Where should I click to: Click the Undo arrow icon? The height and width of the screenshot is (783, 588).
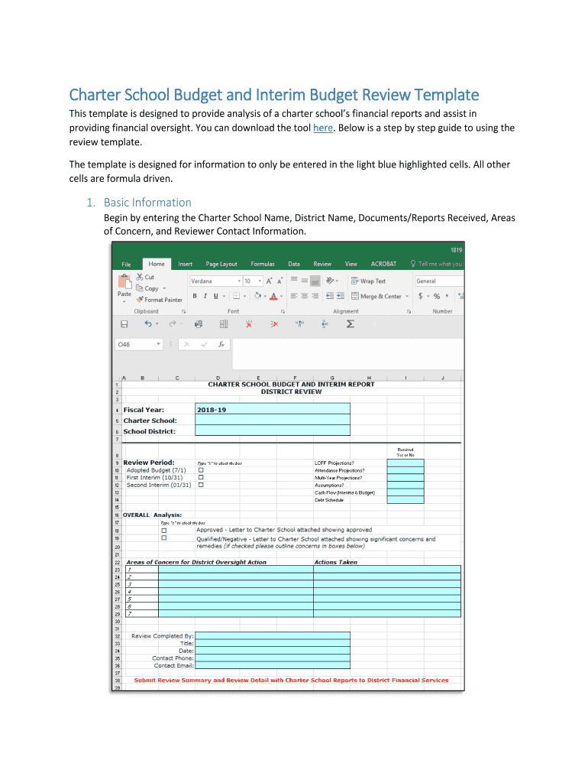(147, 324)
